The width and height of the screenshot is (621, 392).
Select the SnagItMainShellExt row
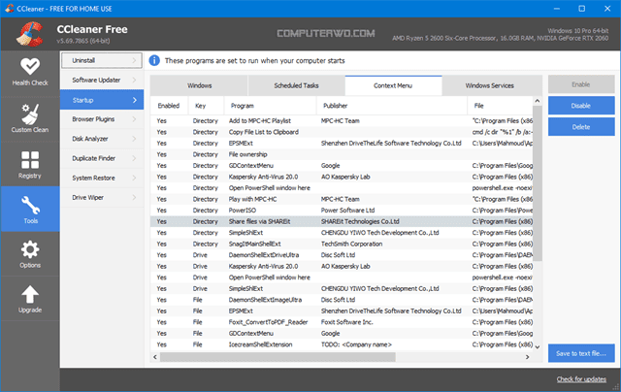[342, 244]
